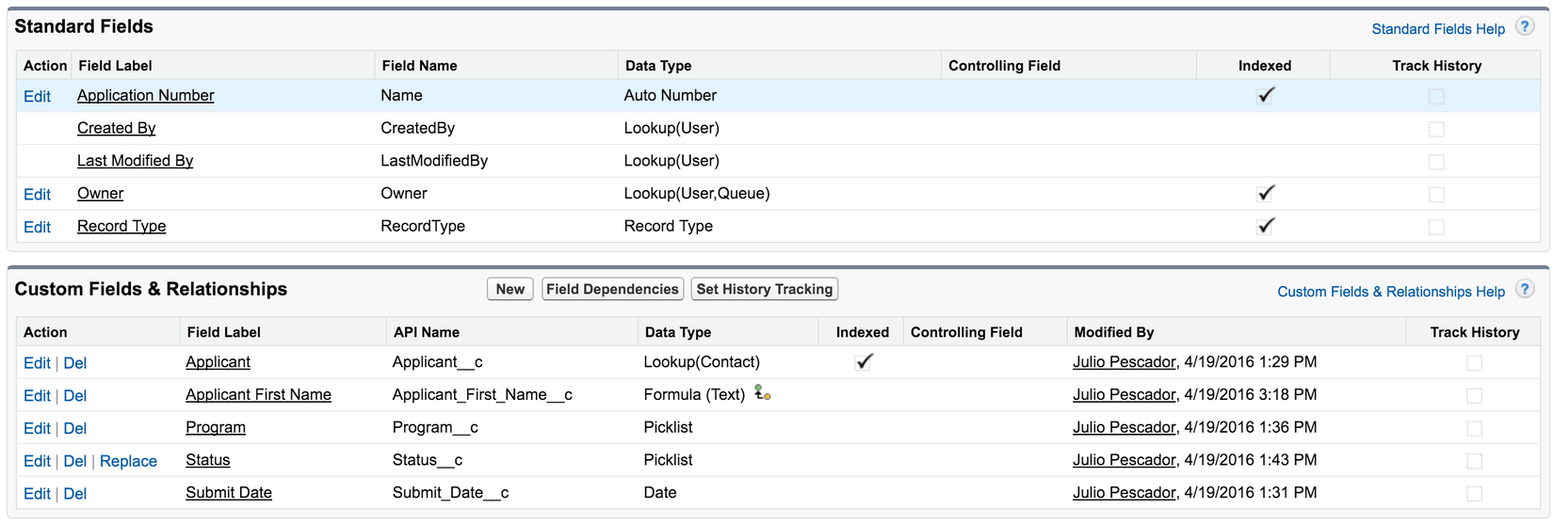This screenshot has width=1553, height=524.
Task: Click 'Status__c' API name cell
Action: click(x=428, y=460)
